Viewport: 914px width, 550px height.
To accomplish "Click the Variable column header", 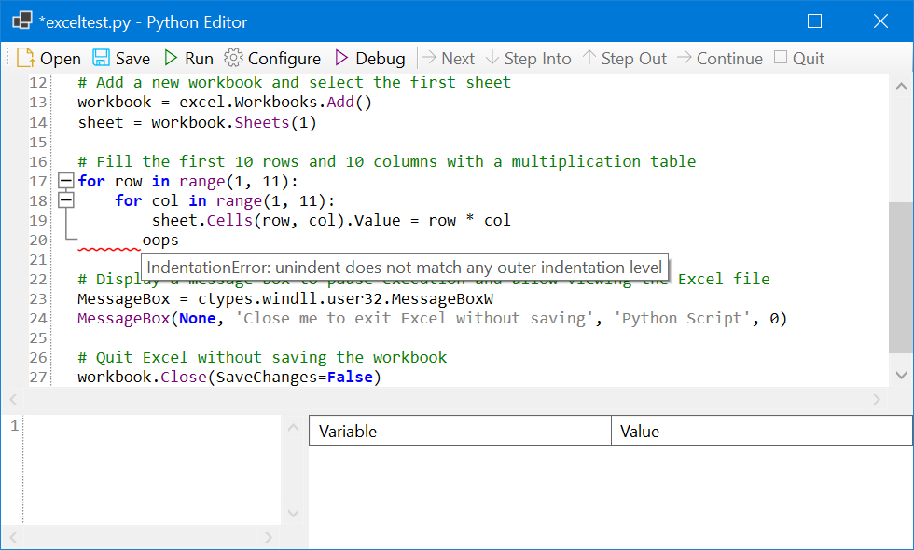I will click(x=460, y=431).
